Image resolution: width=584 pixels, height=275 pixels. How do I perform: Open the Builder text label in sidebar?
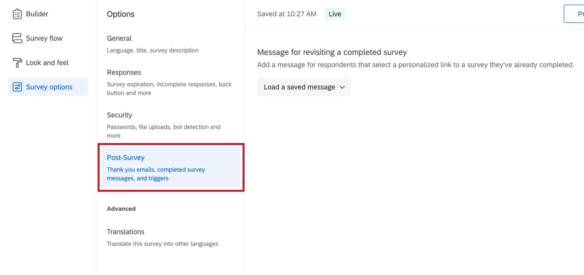tap(37, 14)
